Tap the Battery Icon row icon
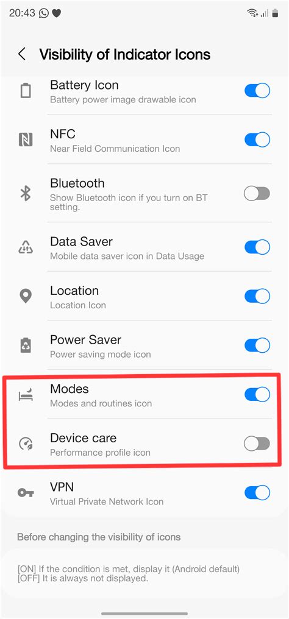Viewport: 289px width, 619px height. (x=26, y=90)
